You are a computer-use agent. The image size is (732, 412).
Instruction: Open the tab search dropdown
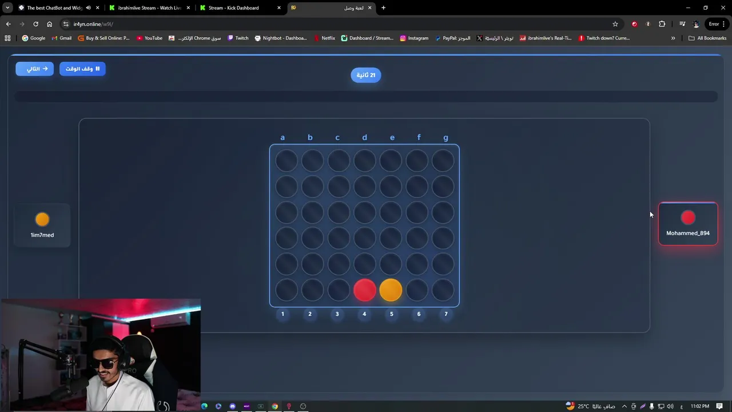pos(7,8)
